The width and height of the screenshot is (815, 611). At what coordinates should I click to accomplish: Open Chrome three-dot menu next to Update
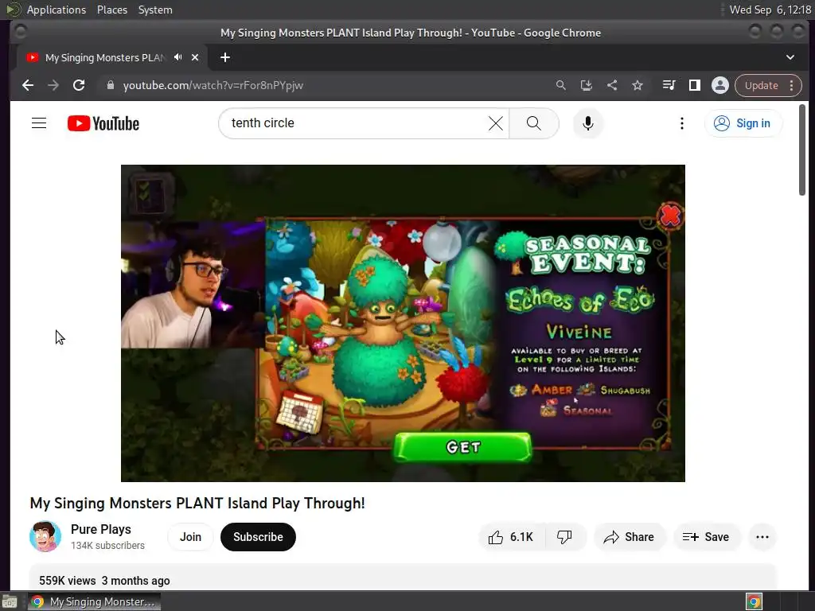(x=792, y=85)
